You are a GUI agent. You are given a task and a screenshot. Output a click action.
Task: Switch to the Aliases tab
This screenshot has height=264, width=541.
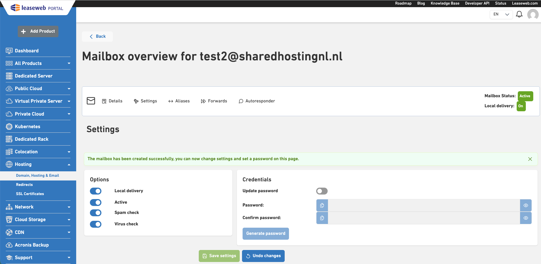click(x=182, y=101)
